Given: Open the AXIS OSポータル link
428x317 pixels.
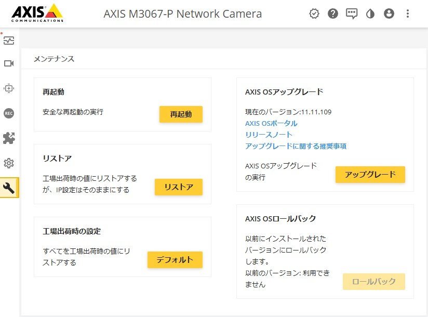Looking at the screenshot, I should coord(271,124).
